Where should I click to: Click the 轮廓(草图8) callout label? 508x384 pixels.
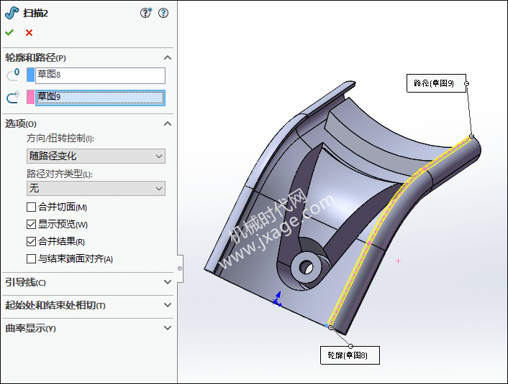click(x=350, y=355)
